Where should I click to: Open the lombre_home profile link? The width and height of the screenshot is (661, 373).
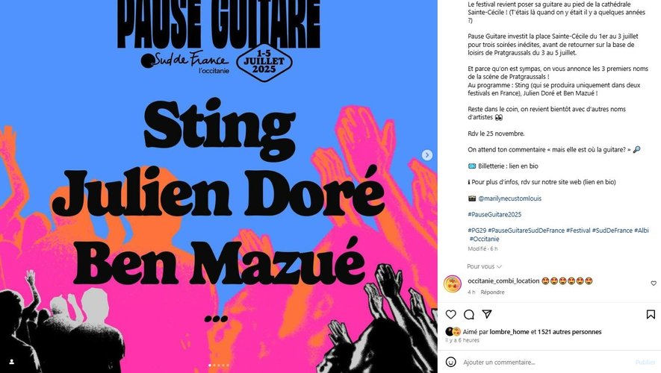(509, 332)
